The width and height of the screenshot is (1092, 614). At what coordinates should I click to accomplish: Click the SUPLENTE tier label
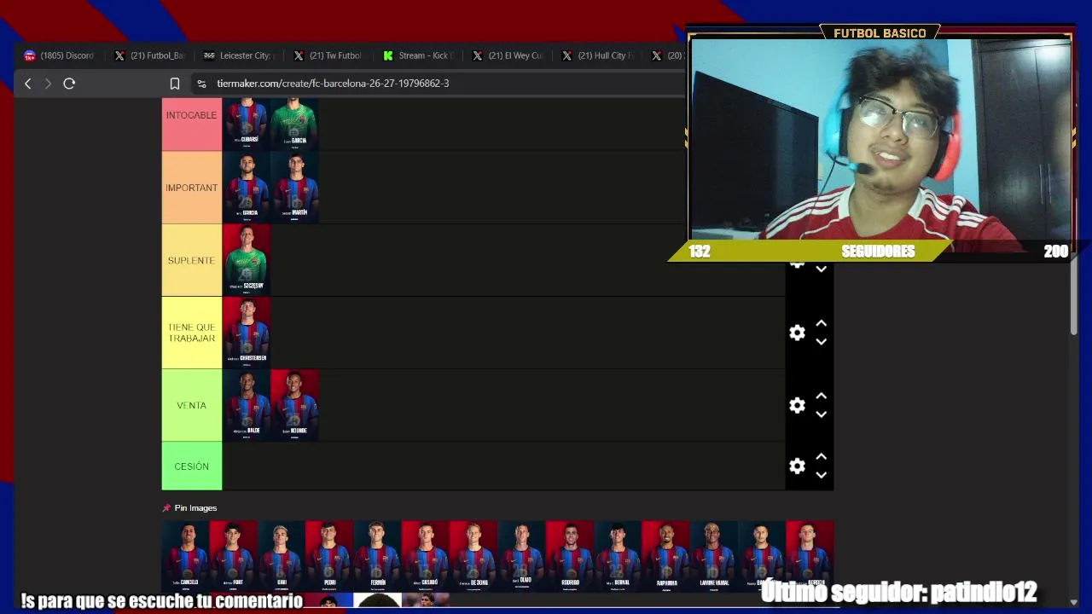[x=192, y=260]
